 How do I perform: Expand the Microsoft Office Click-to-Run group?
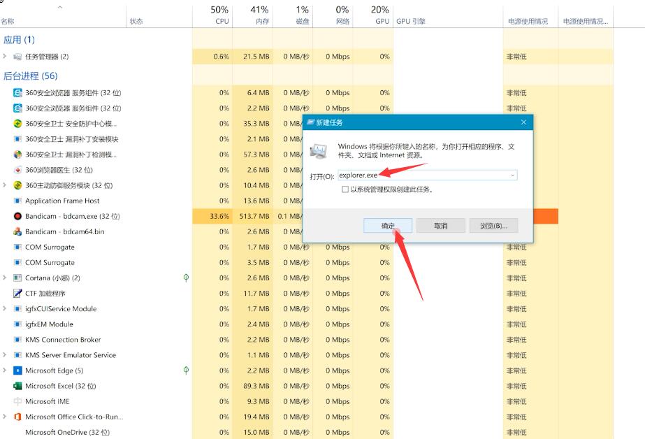point(4,417)
